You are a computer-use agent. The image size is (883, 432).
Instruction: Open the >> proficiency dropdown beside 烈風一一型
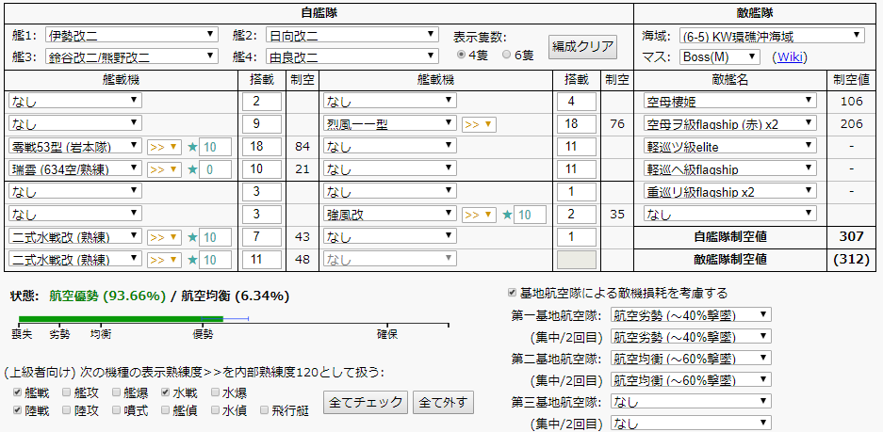click(x=480, y=124)
